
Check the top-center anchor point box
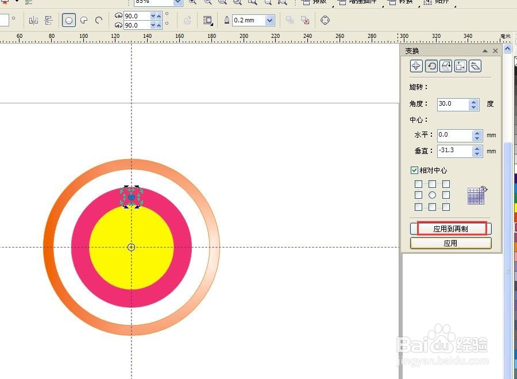(432, 184)
